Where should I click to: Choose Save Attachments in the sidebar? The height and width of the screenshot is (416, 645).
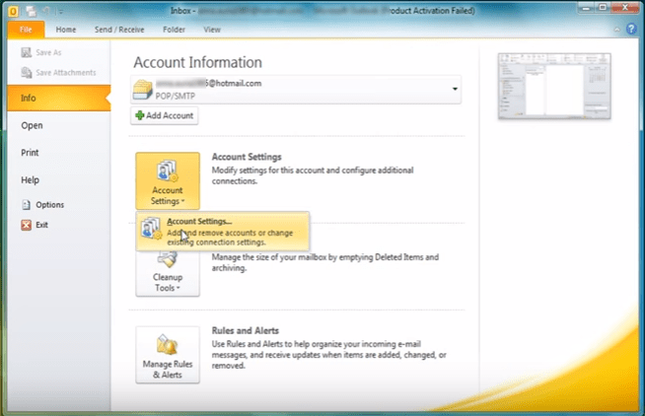coord(58,73)
